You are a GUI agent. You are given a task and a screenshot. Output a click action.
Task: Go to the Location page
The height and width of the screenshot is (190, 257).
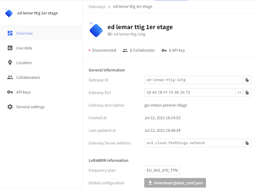pos(41,63)
